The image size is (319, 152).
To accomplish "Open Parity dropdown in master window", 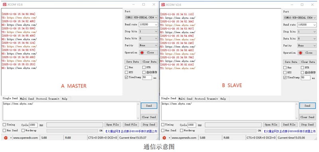I will [x=148, y=45].
